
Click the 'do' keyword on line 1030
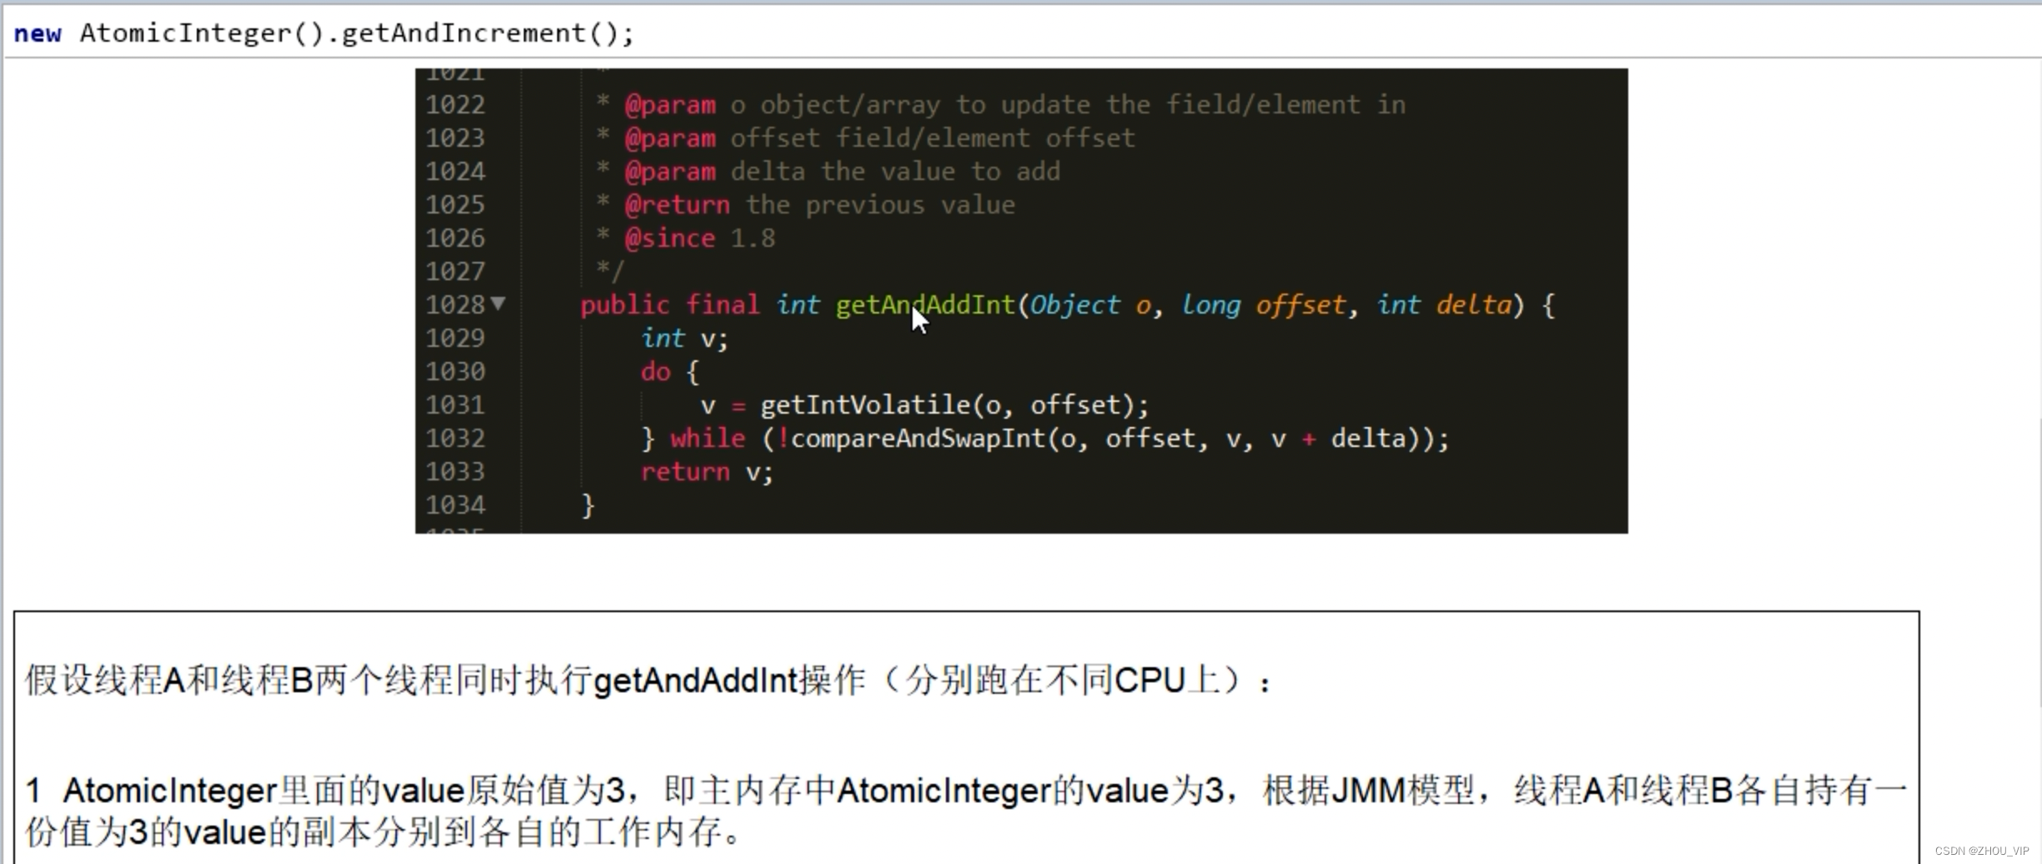point(656,371)
